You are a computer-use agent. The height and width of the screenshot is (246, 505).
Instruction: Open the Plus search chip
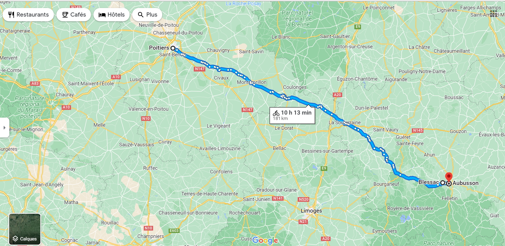pyautogui.click(x=147, y=15)
